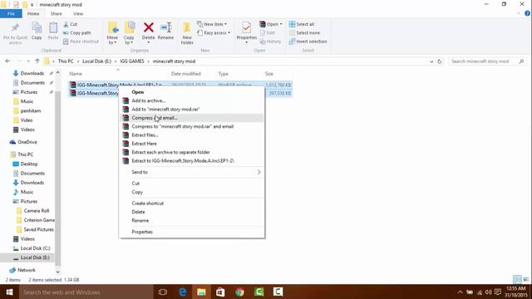Choose Create shortcut in context menu
532x299 pixels.
(192, 203)
